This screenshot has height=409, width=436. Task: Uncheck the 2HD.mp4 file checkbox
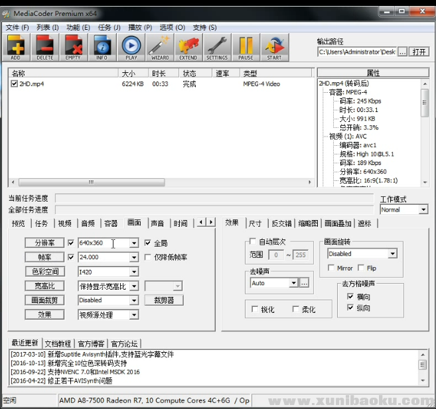(x=15, y=84)
